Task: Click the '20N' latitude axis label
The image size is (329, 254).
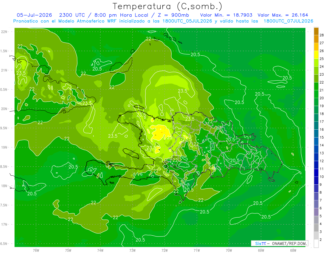Action: tap(4, 109)
